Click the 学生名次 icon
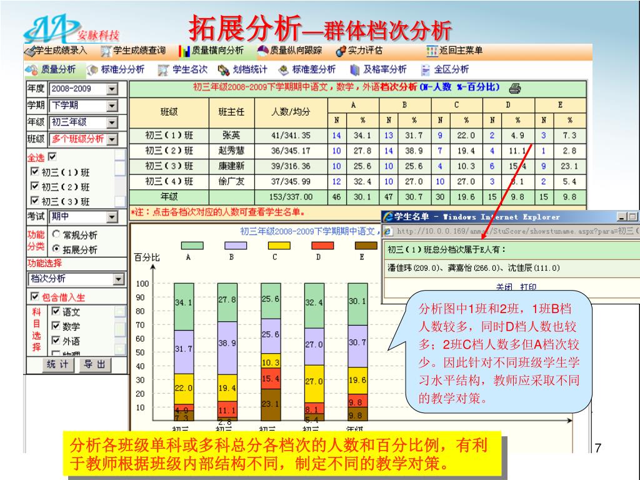 163,70
